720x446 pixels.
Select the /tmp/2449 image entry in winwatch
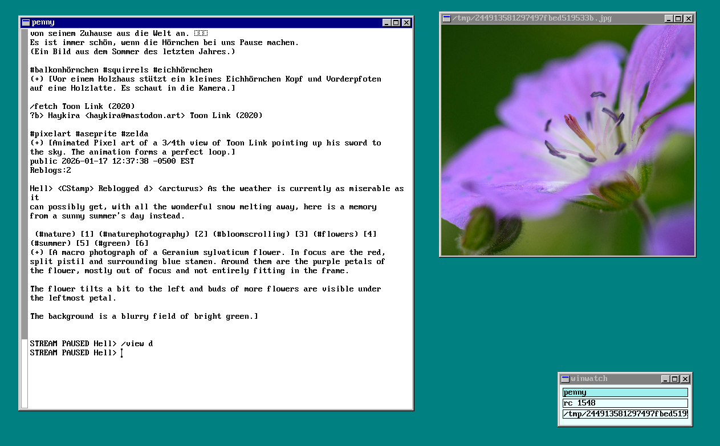click(x=625, y=413)
